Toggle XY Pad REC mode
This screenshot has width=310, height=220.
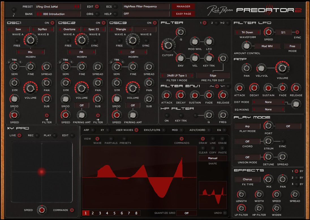(37, 135)
